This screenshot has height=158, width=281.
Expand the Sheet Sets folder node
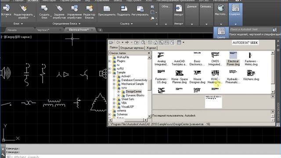click(x=114, y=99)
